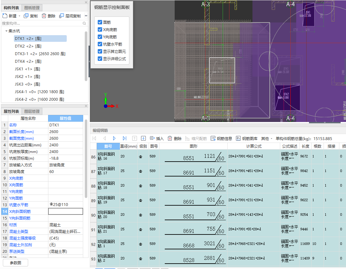The image size is (346, 269).
Task: Go to last rebar record
Action: click(125, 138)
